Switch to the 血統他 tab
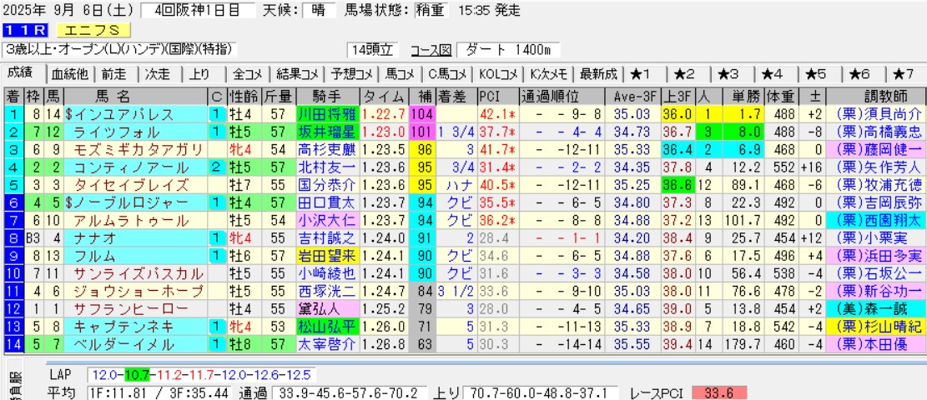 pyautogui.click(x=69, y=73)
